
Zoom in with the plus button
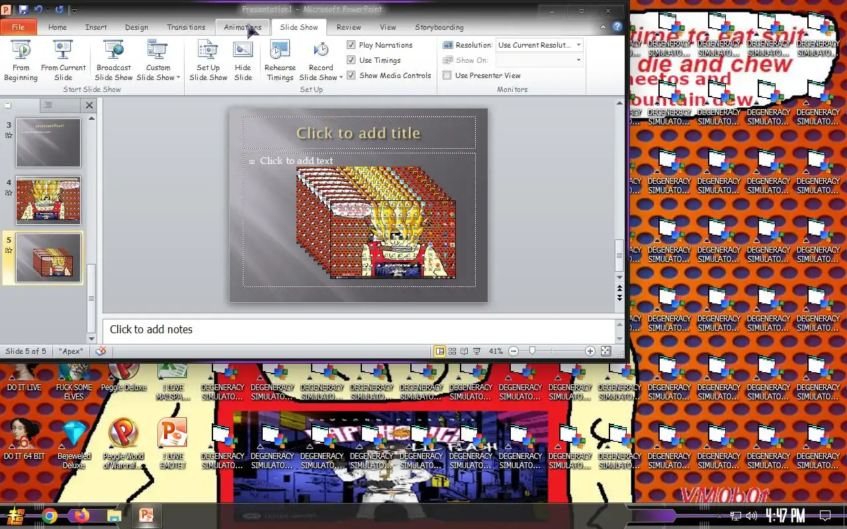click(x=590, y=351)
